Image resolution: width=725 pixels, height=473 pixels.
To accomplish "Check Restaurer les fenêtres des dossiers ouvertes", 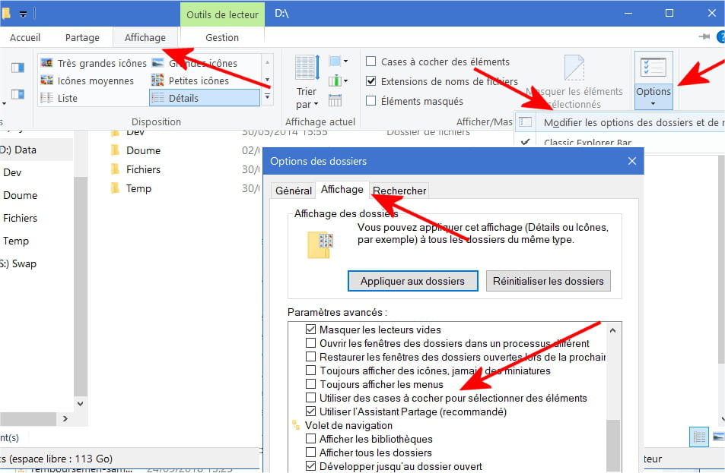I will pos(310,357).
